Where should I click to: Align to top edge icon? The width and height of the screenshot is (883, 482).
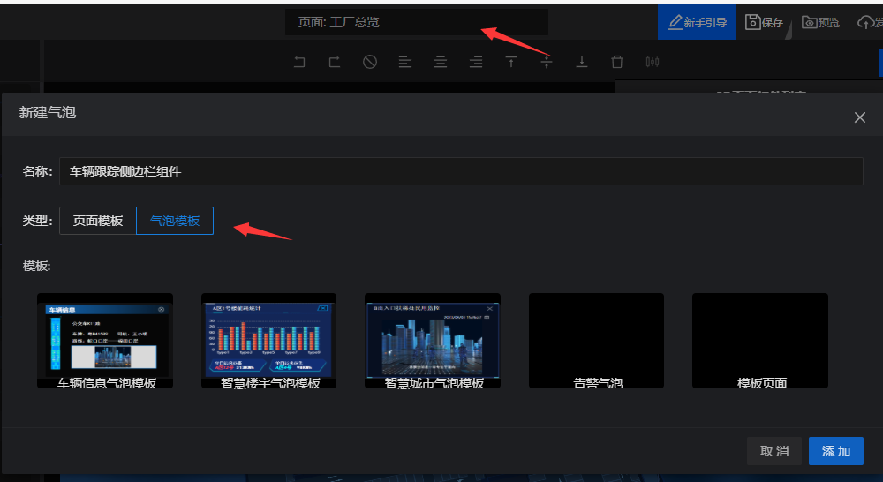point(511,62)
